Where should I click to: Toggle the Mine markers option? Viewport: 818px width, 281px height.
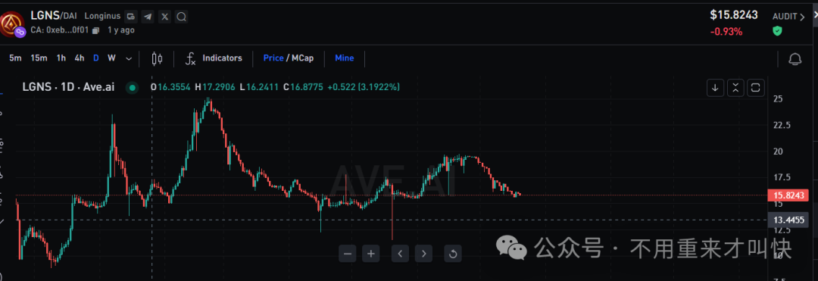345,58
